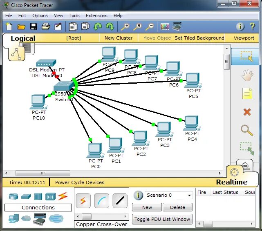
Task: Pick the Place Note tool
Action: point(247,93)
